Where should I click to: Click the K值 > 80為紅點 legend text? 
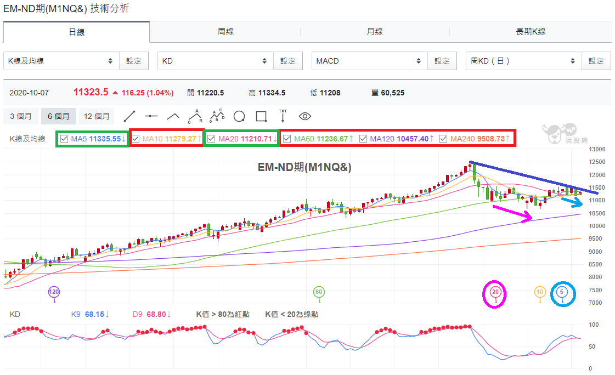(223, 314)
